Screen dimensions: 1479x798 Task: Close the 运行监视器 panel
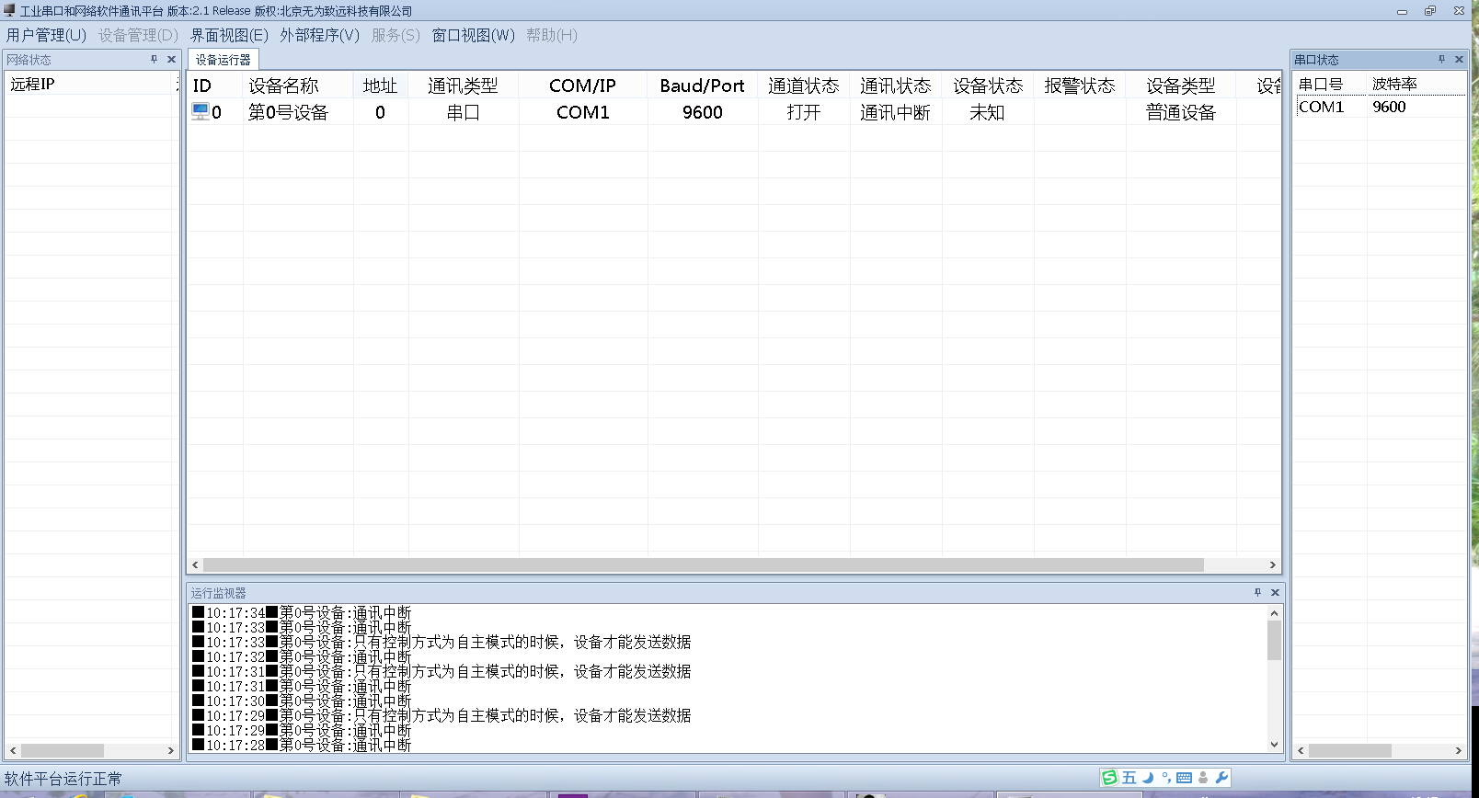1275,593
